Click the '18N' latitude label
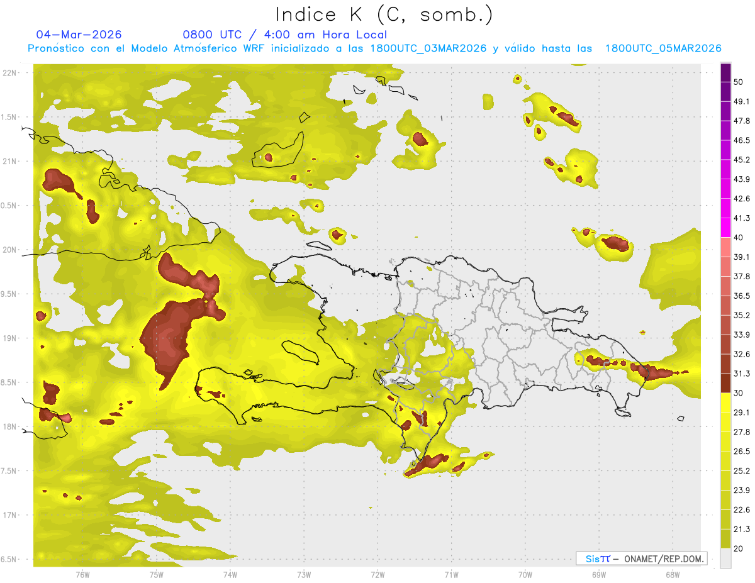 pos(10,427)
